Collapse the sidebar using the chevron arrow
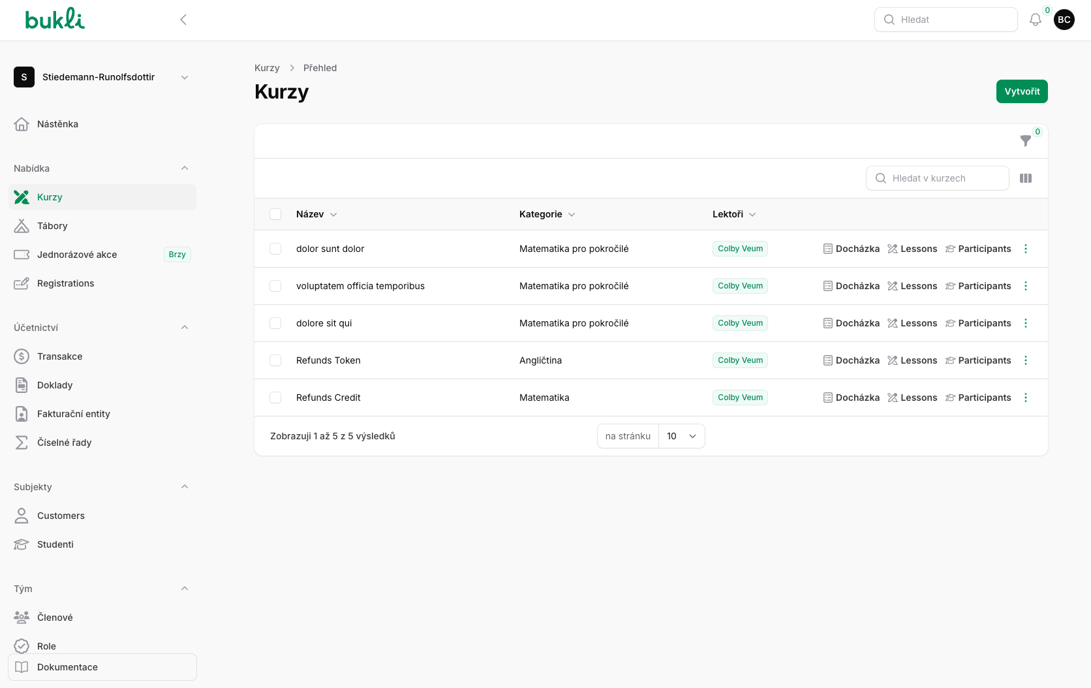Screen dimensions: 1091x688 click(x=183, y=20)
